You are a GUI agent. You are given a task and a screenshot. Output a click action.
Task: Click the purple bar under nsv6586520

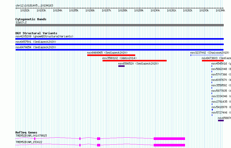pyautogui.click(x=121, y=66)
